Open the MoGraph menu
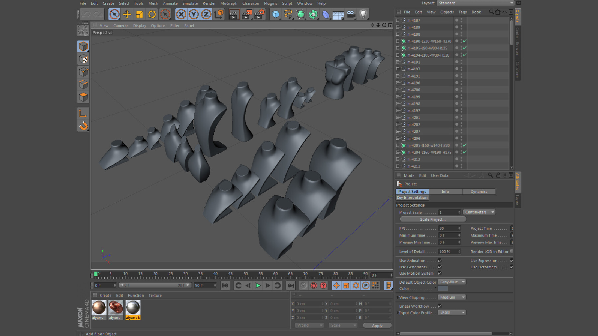 point(229,3)
